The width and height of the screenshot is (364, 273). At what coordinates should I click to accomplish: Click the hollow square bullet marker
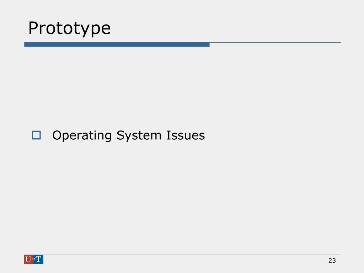[36, 135]
